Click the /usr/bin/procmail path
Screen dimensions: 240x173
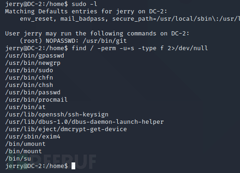tap(36, 100)
